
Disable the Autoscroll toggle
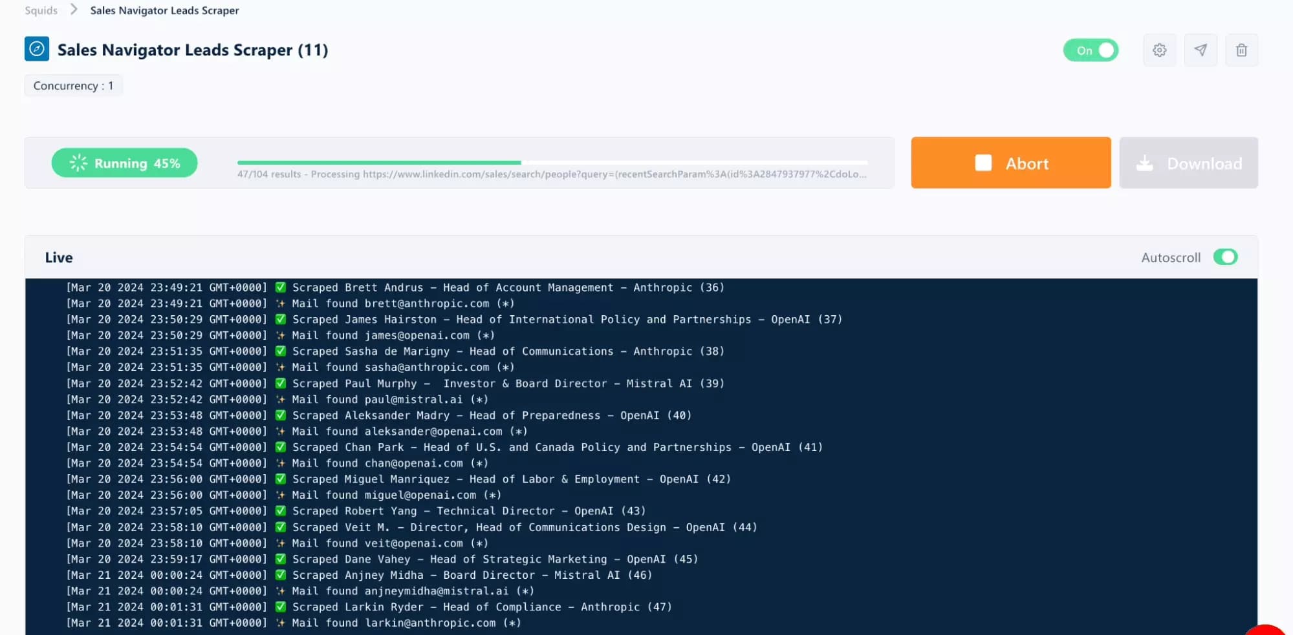tap(1225, 257)
